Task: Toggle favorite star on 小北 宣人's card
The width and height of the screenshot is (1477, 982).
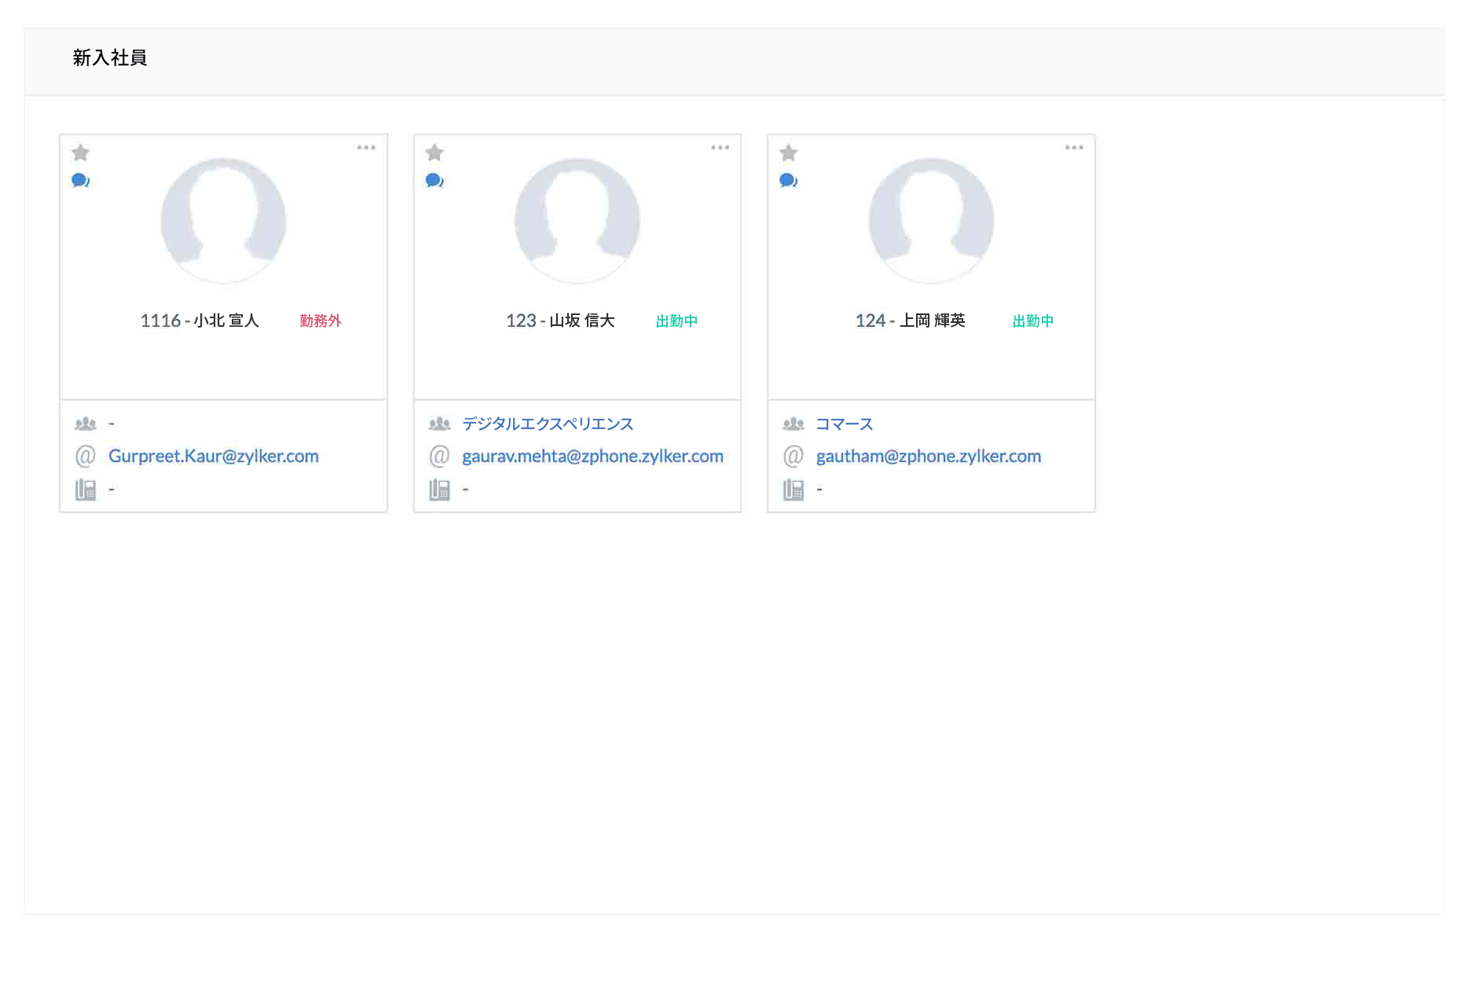Action: [81, 152]
